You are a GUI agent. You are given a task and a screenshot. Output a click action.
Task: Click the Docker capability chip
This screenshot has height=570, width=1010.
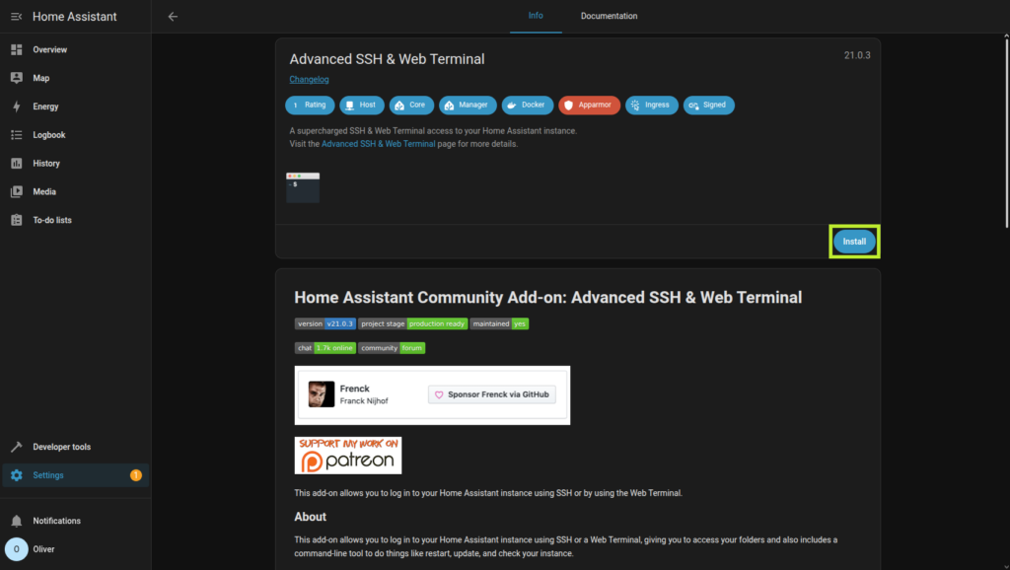(528, 105)
